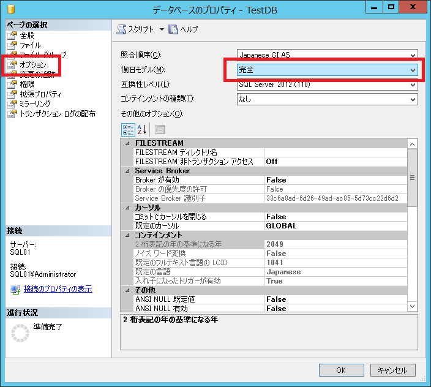Click the スクリプト script icon in toolbar
The width and height of the screenshot is (431, 387).
point(121,29)
